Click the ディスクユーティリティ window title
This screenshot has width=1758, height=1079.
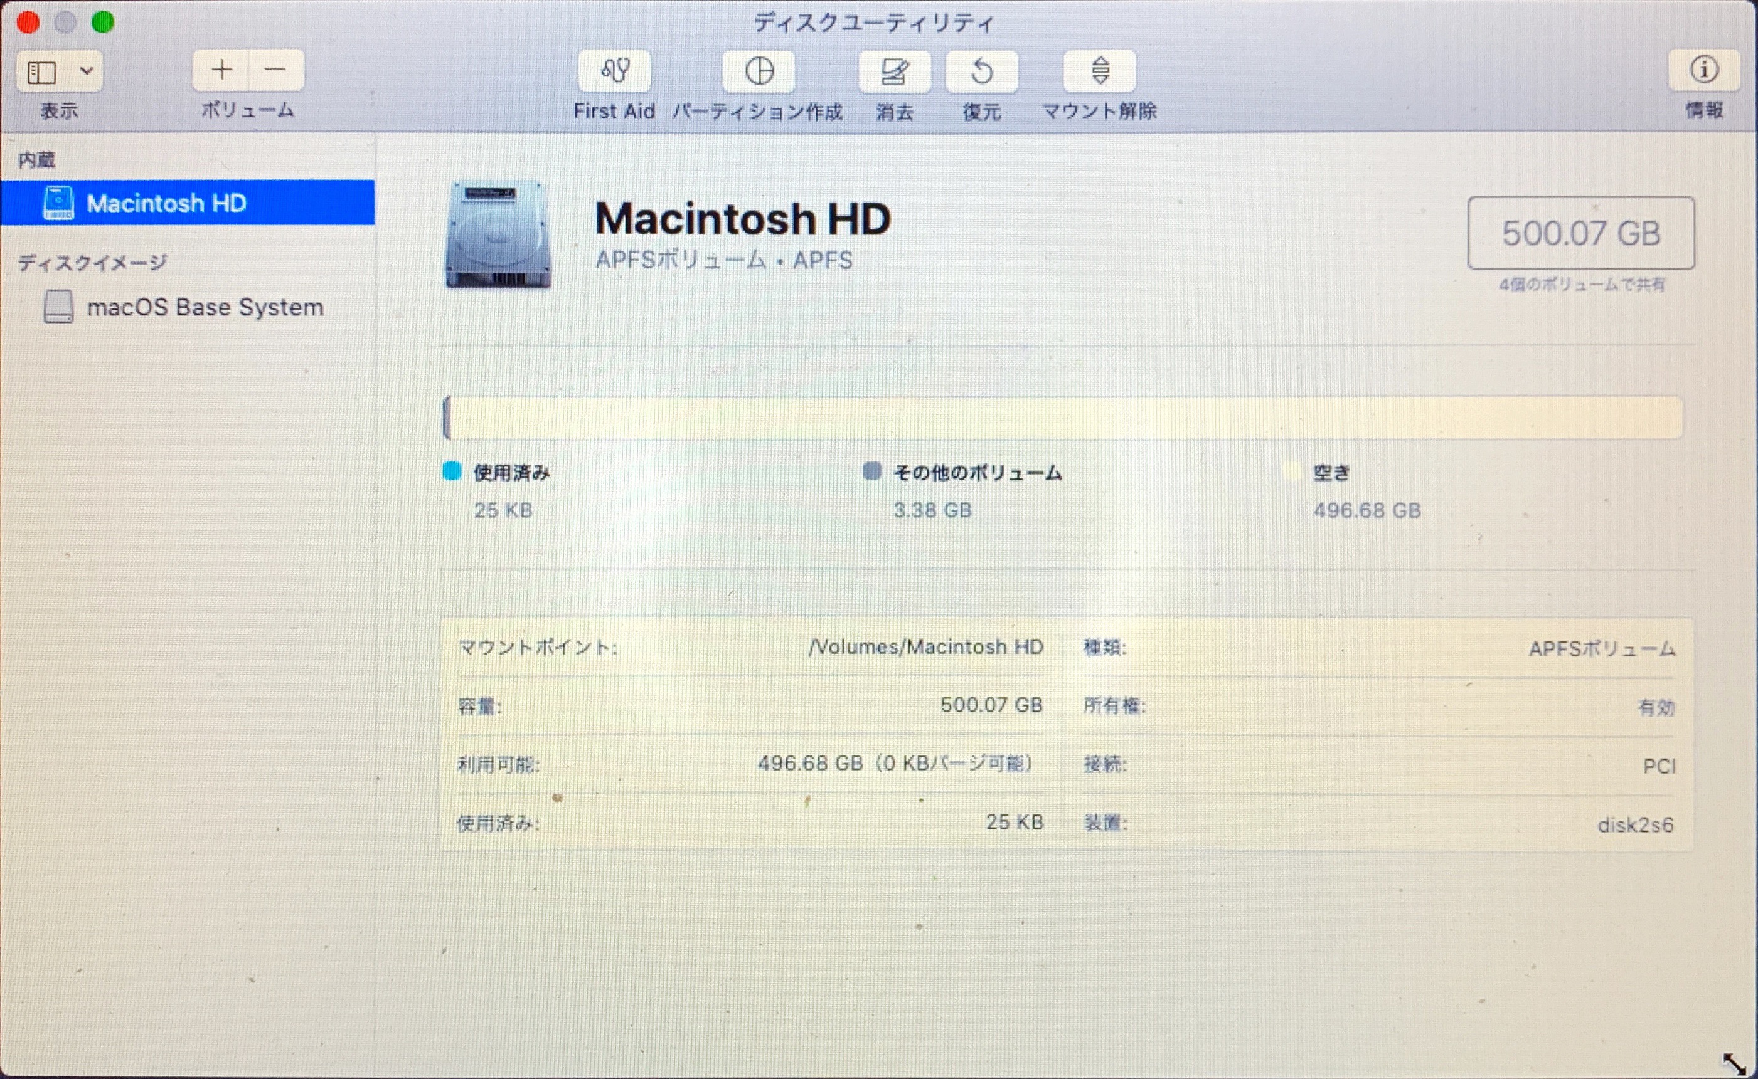pos(873,23)
